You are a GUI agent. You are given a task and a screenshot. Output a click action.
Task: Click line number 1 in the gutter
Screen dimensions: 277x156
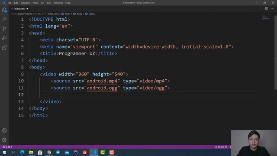(22, 19)
